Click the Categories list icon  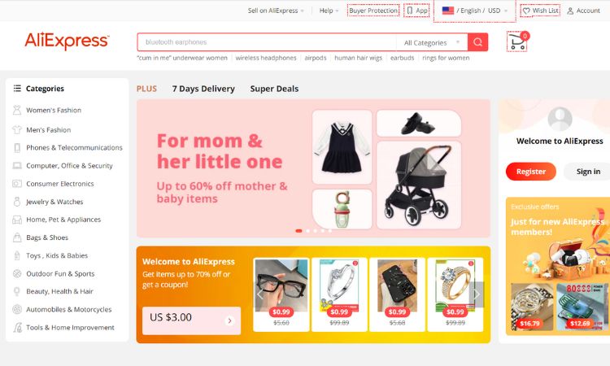[x=17, y=89]
